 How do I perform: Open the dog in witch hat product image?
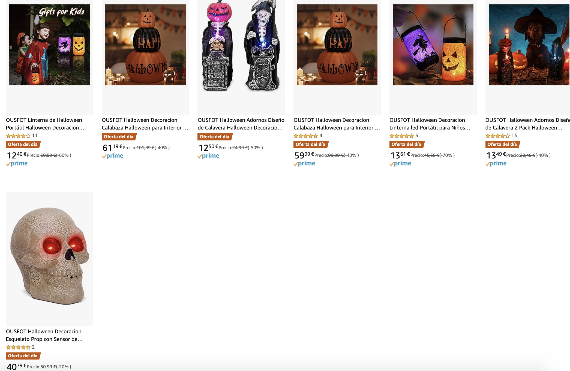[529, 45]
